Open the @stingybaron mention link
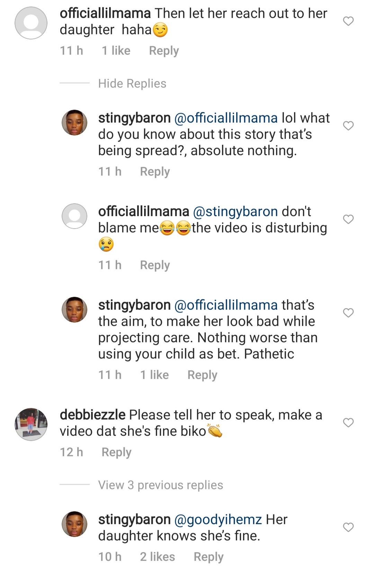 235,212
